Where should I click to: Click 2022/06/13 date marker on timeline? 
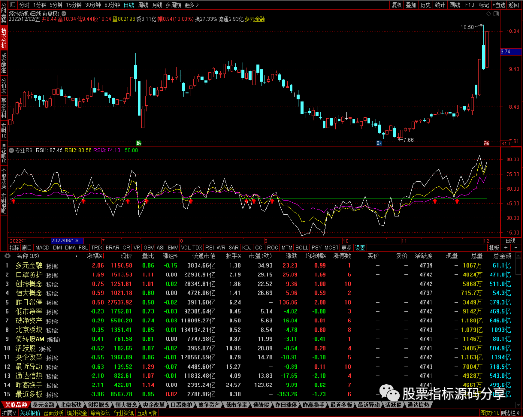coord(67,241)
